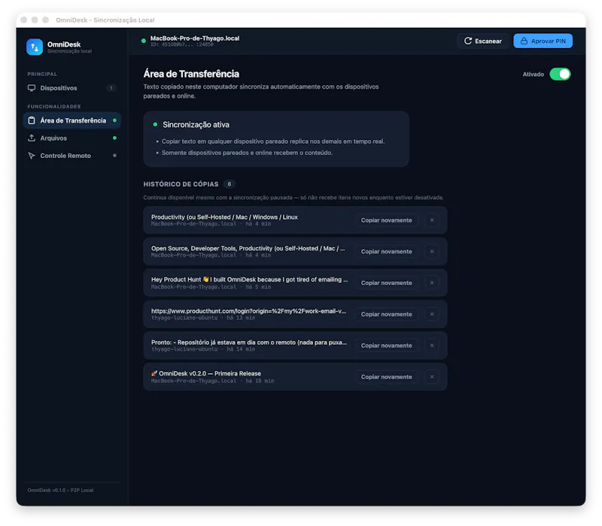
Task: Click the MacBook-Pro-de-Thyago.local device name
Action: [x=195, y=38]
